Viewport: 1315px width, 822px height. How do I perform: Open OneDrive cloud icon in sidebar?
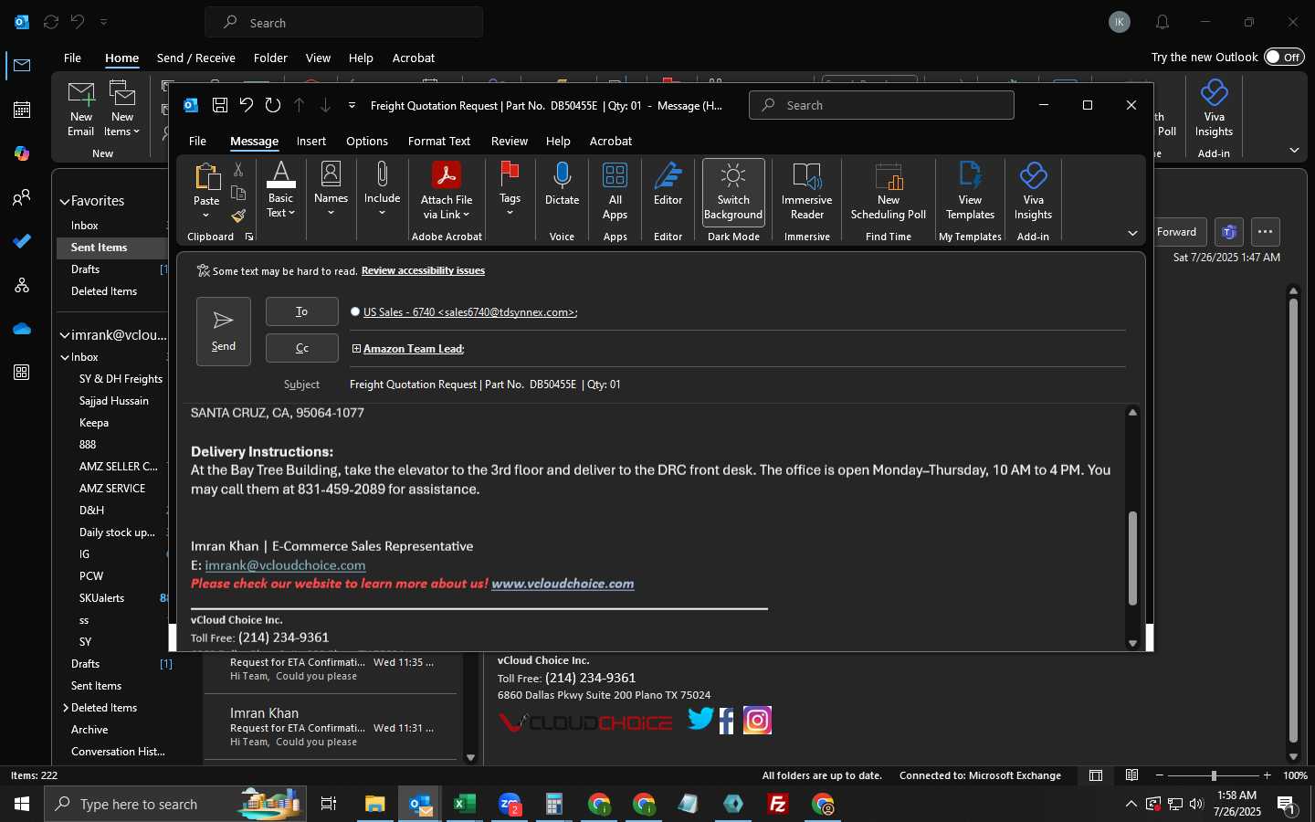[22, 329]
